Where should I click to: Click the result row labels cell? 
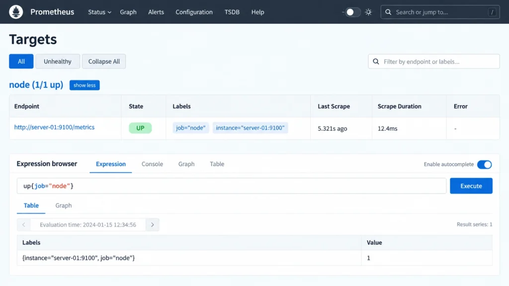189,258
